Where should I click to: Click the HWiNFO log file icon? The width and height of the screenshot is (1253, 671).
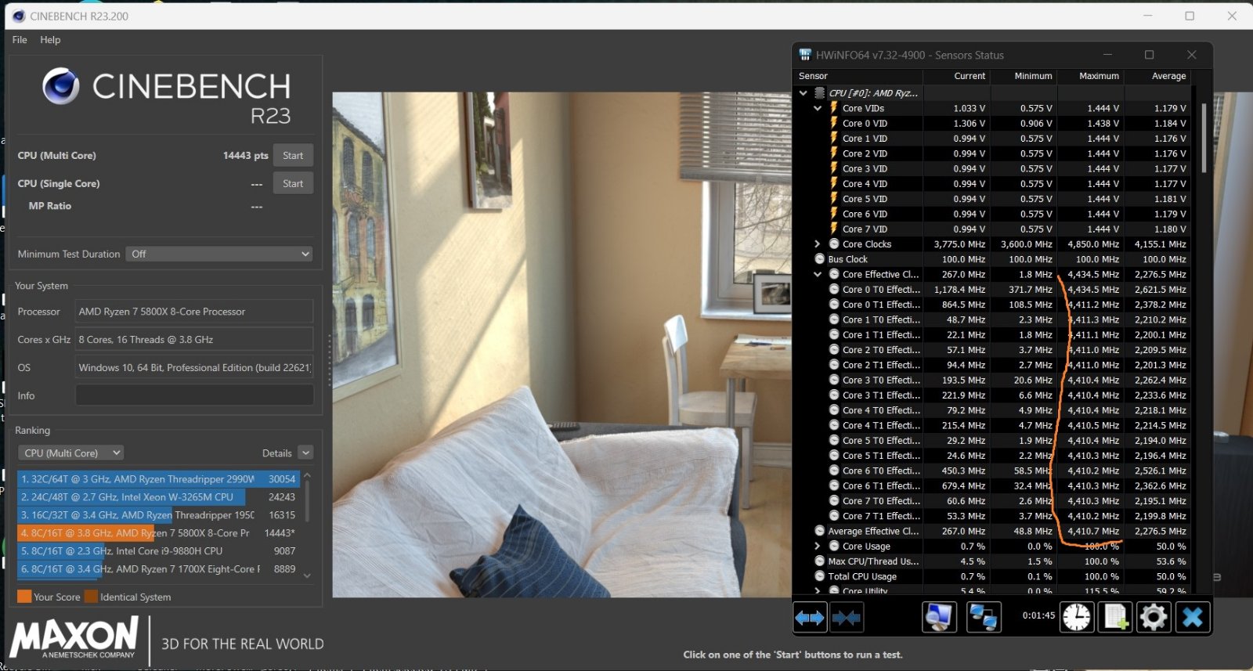coord(1115,618)
